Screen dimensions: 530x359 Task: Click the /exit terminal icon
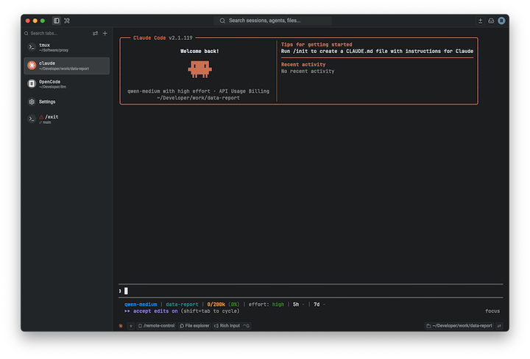(32, 119)
